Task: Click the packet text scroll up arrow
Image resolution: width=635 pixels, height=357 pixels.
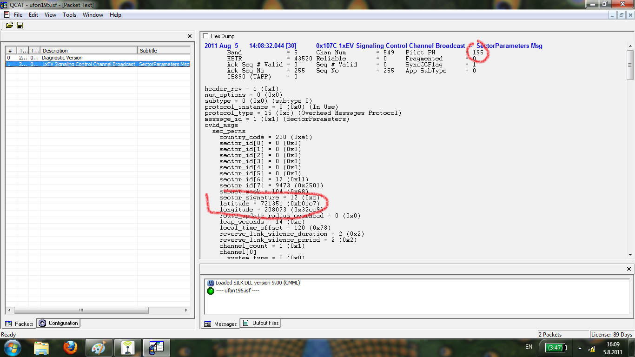Action: (x=630, y=46)
